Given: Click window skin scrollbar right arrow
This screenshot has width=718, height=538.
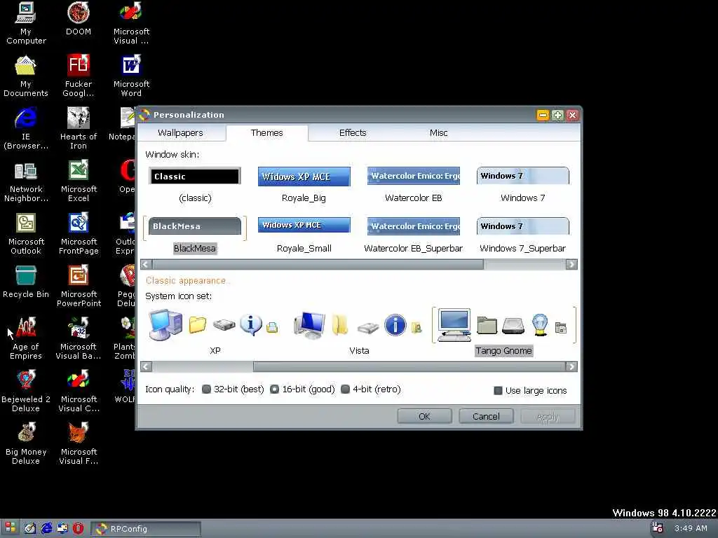Looking at the screenshot, I should pos(571,264).
